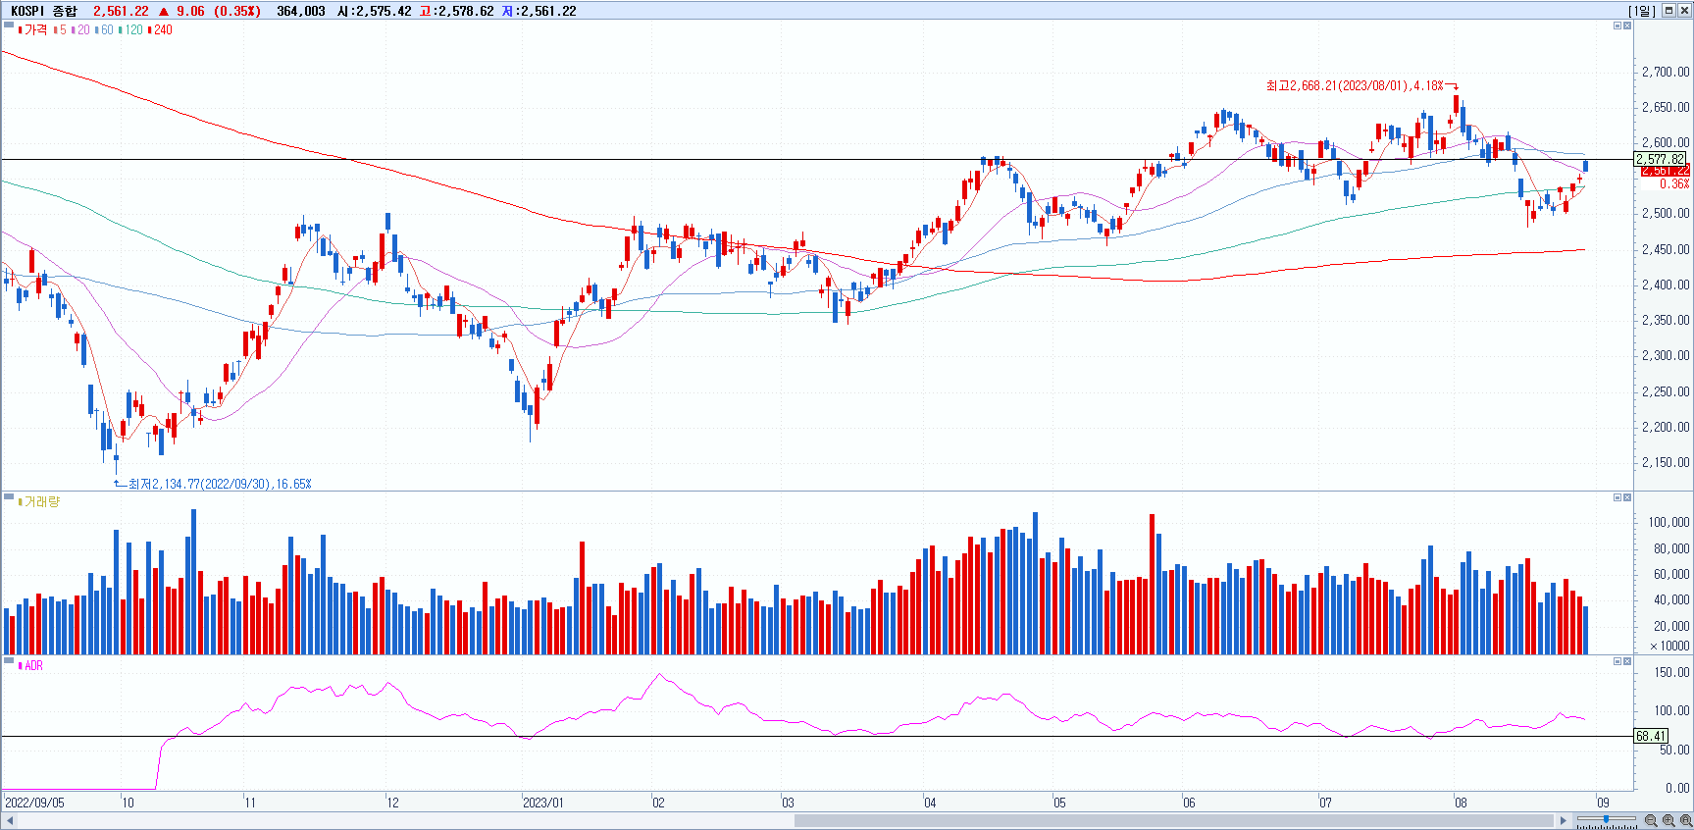The image size is (1694, 830).
Task: Close the volume (거래량) panel
Action: point(1627,497)
